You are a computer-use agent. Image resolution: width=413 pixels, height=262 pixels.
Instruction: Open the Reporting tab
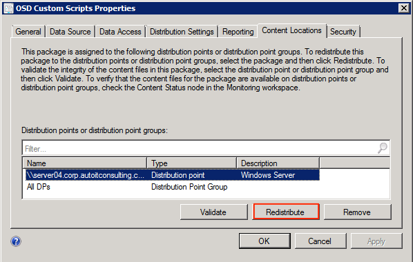pyautogui.click(x=238, y=32)
